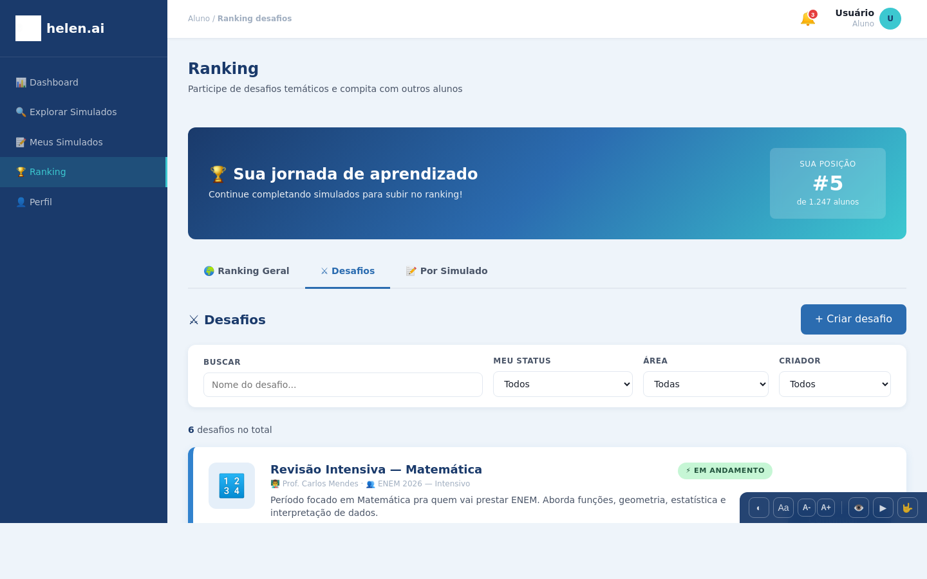Screen dimensions: 927x579
Task: Click the notification bell icon
Action: [x=808, y=18]
